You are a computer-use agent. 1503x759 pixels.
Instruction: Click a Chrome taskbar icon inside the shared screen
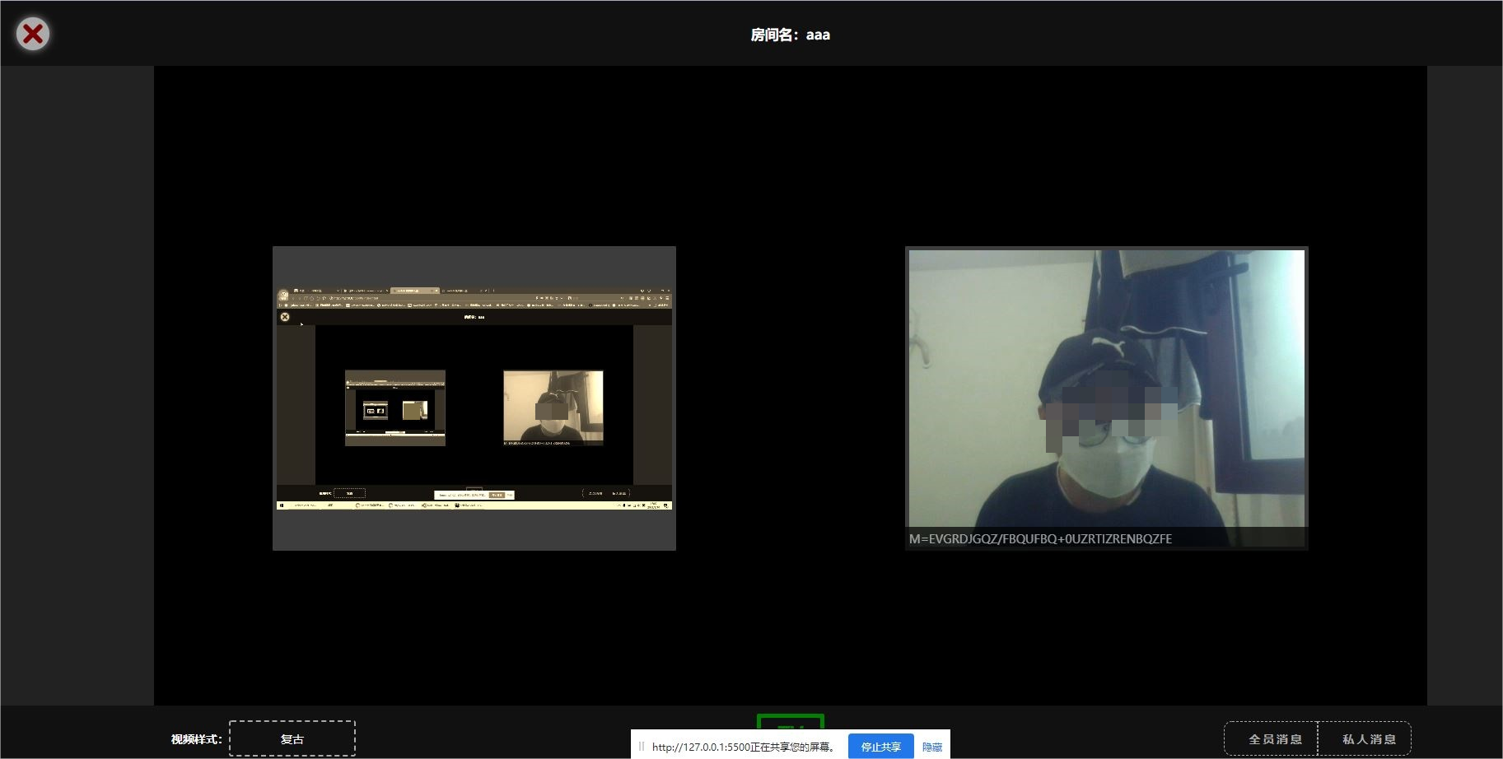point(358,505)
